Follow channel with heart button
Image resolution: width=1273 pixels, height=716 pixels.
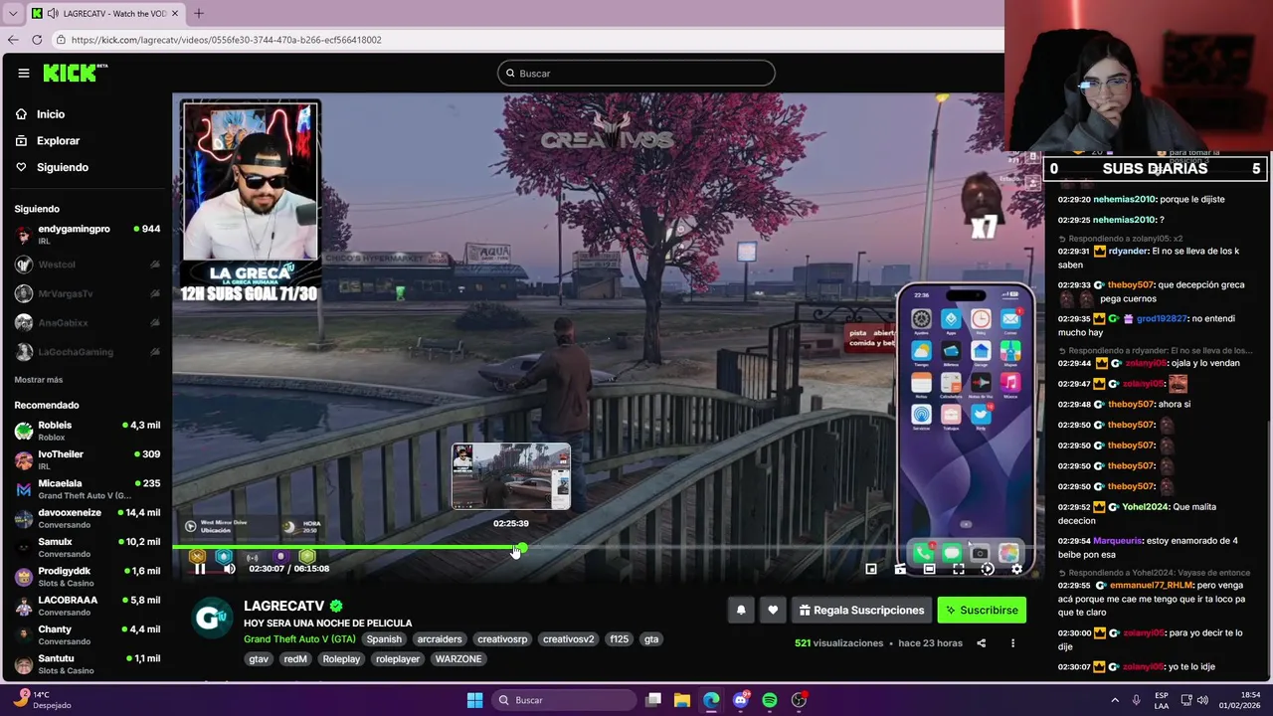773,611
